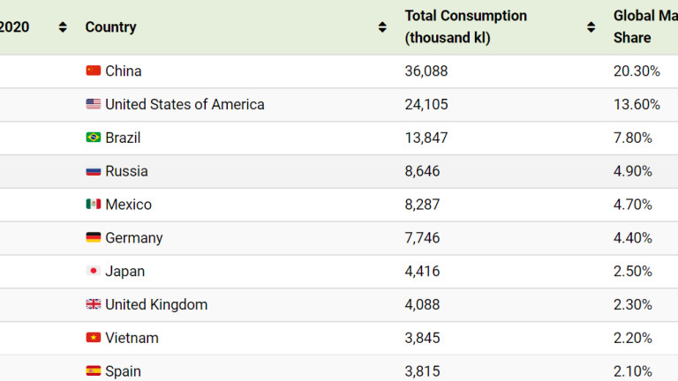
Task: Click the Russia flag icon
Action: (x=93, y=171)
